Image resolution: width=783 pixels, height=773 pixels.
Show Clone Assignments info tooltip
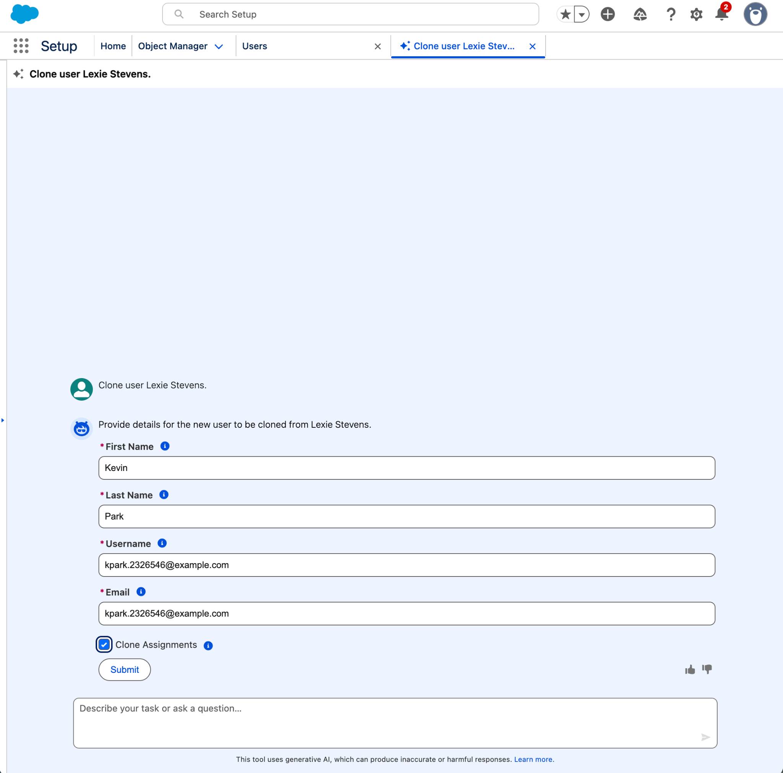[208, 645]
